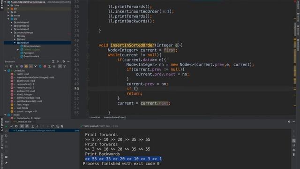Click the trash icon beside console output
This screenshot has width=300, height=169.
(294, 154)
